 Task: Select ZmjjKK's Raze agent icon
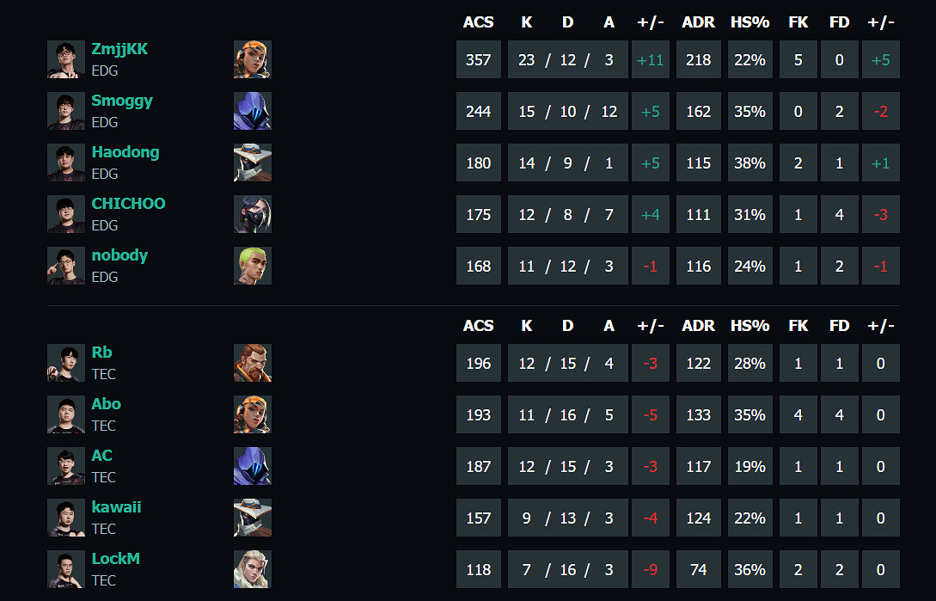(252, 59)
